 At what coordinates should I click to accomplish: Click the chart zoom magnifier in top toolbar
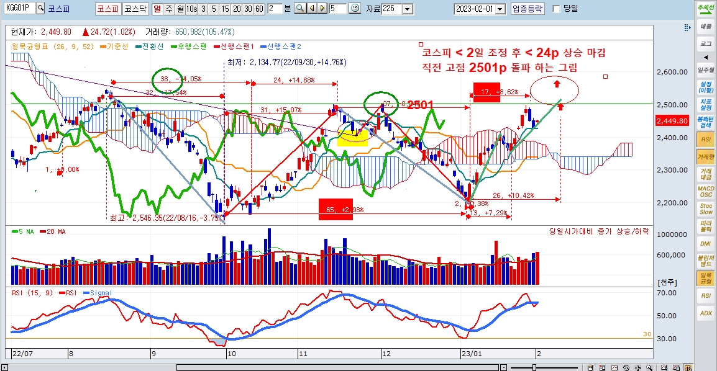pyautogui.click(x=300, y=8)
